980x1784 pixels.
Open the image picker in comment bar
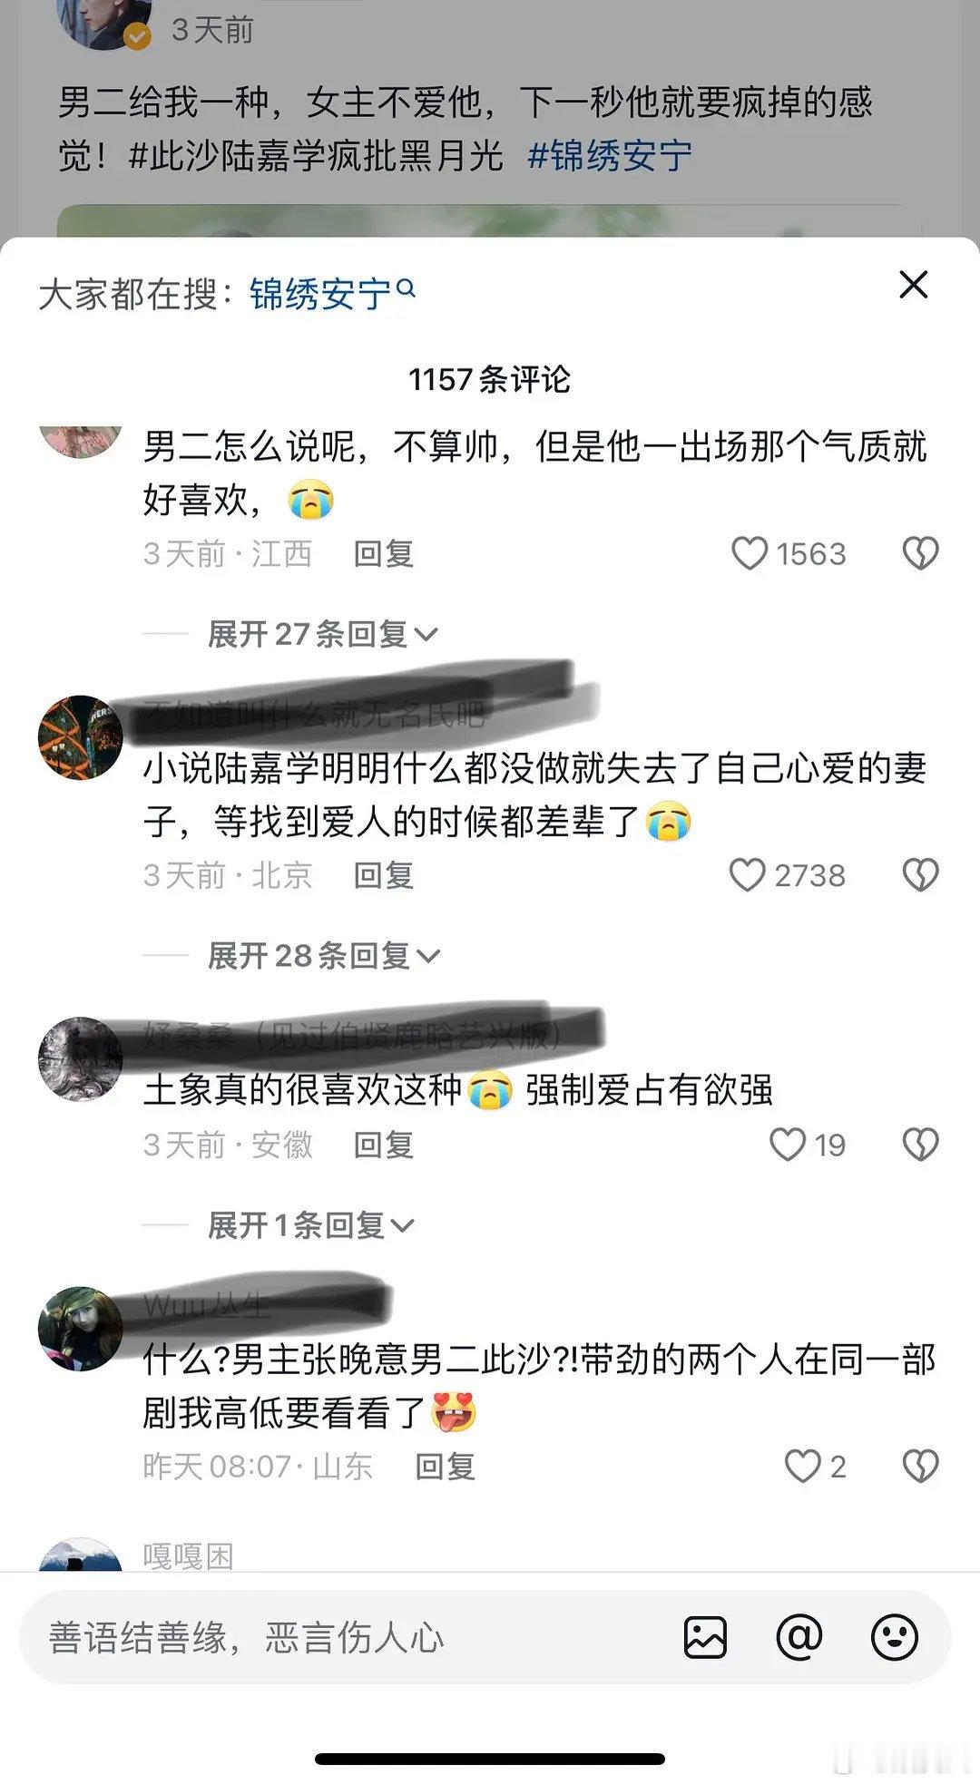[x=705, y=1637]
